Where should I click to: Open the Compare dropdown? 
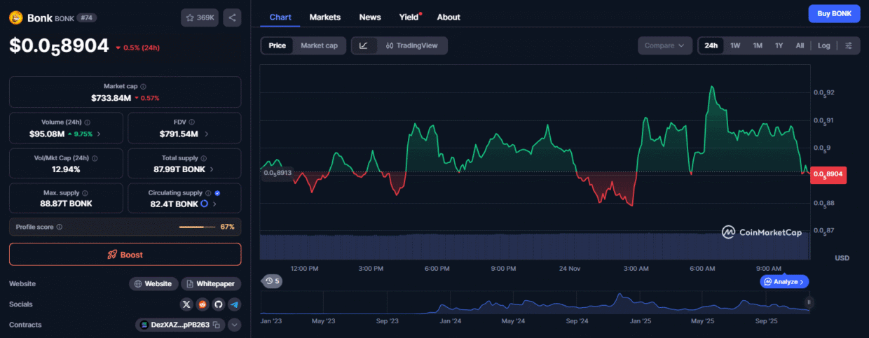pos(664,45)
